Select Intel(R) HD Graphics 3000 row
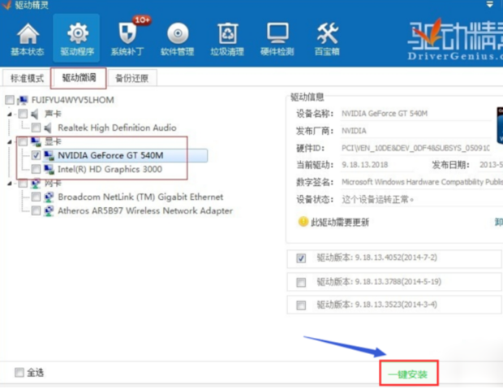This screenshot has width=503, height=389. (x=110, y=170)
